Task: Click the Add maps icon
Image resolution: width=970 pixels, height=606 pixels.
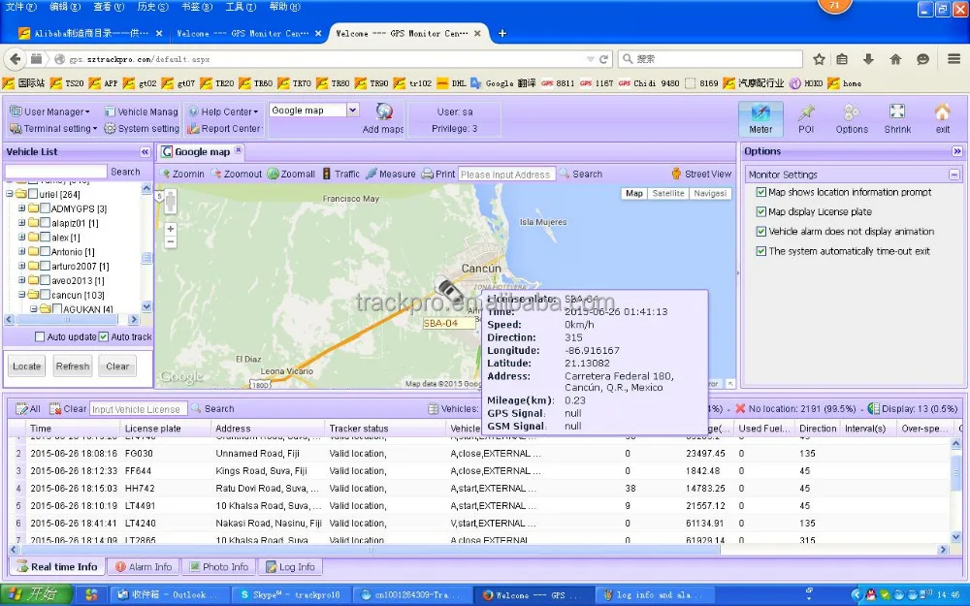Action: click(384, 112)
